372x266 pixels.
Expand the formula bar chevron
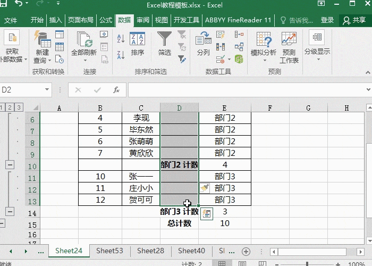coord(368,89)
